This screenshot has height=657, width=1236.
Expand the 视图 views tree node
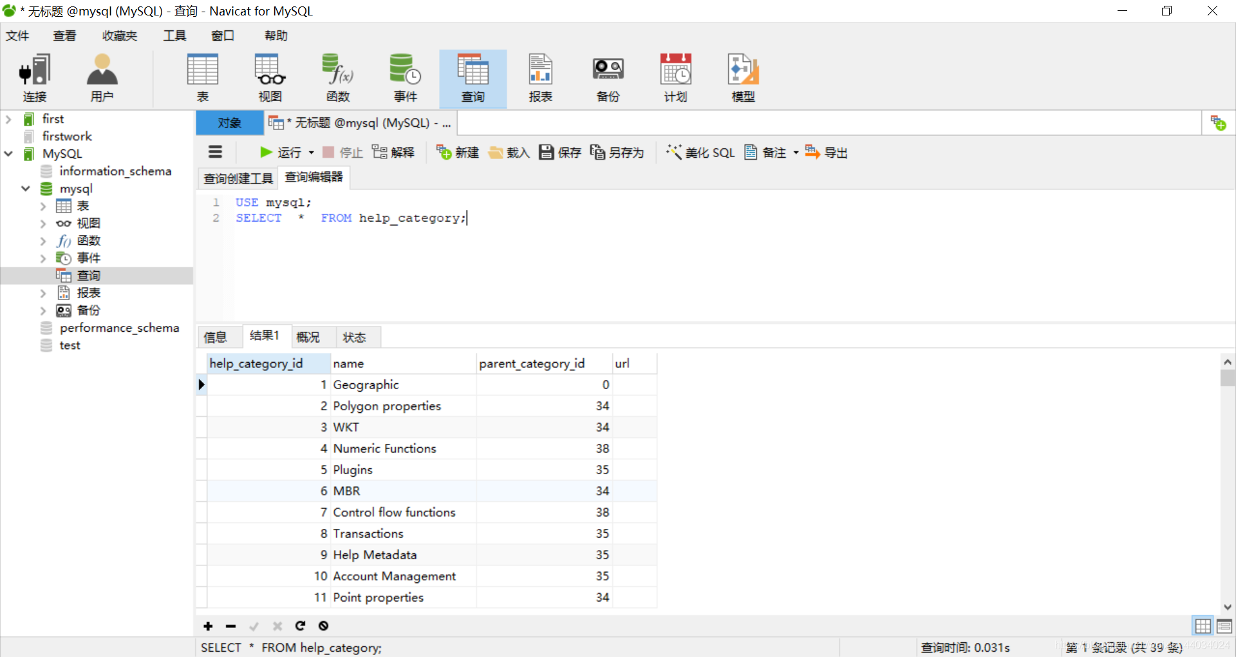tap(43, 224)
